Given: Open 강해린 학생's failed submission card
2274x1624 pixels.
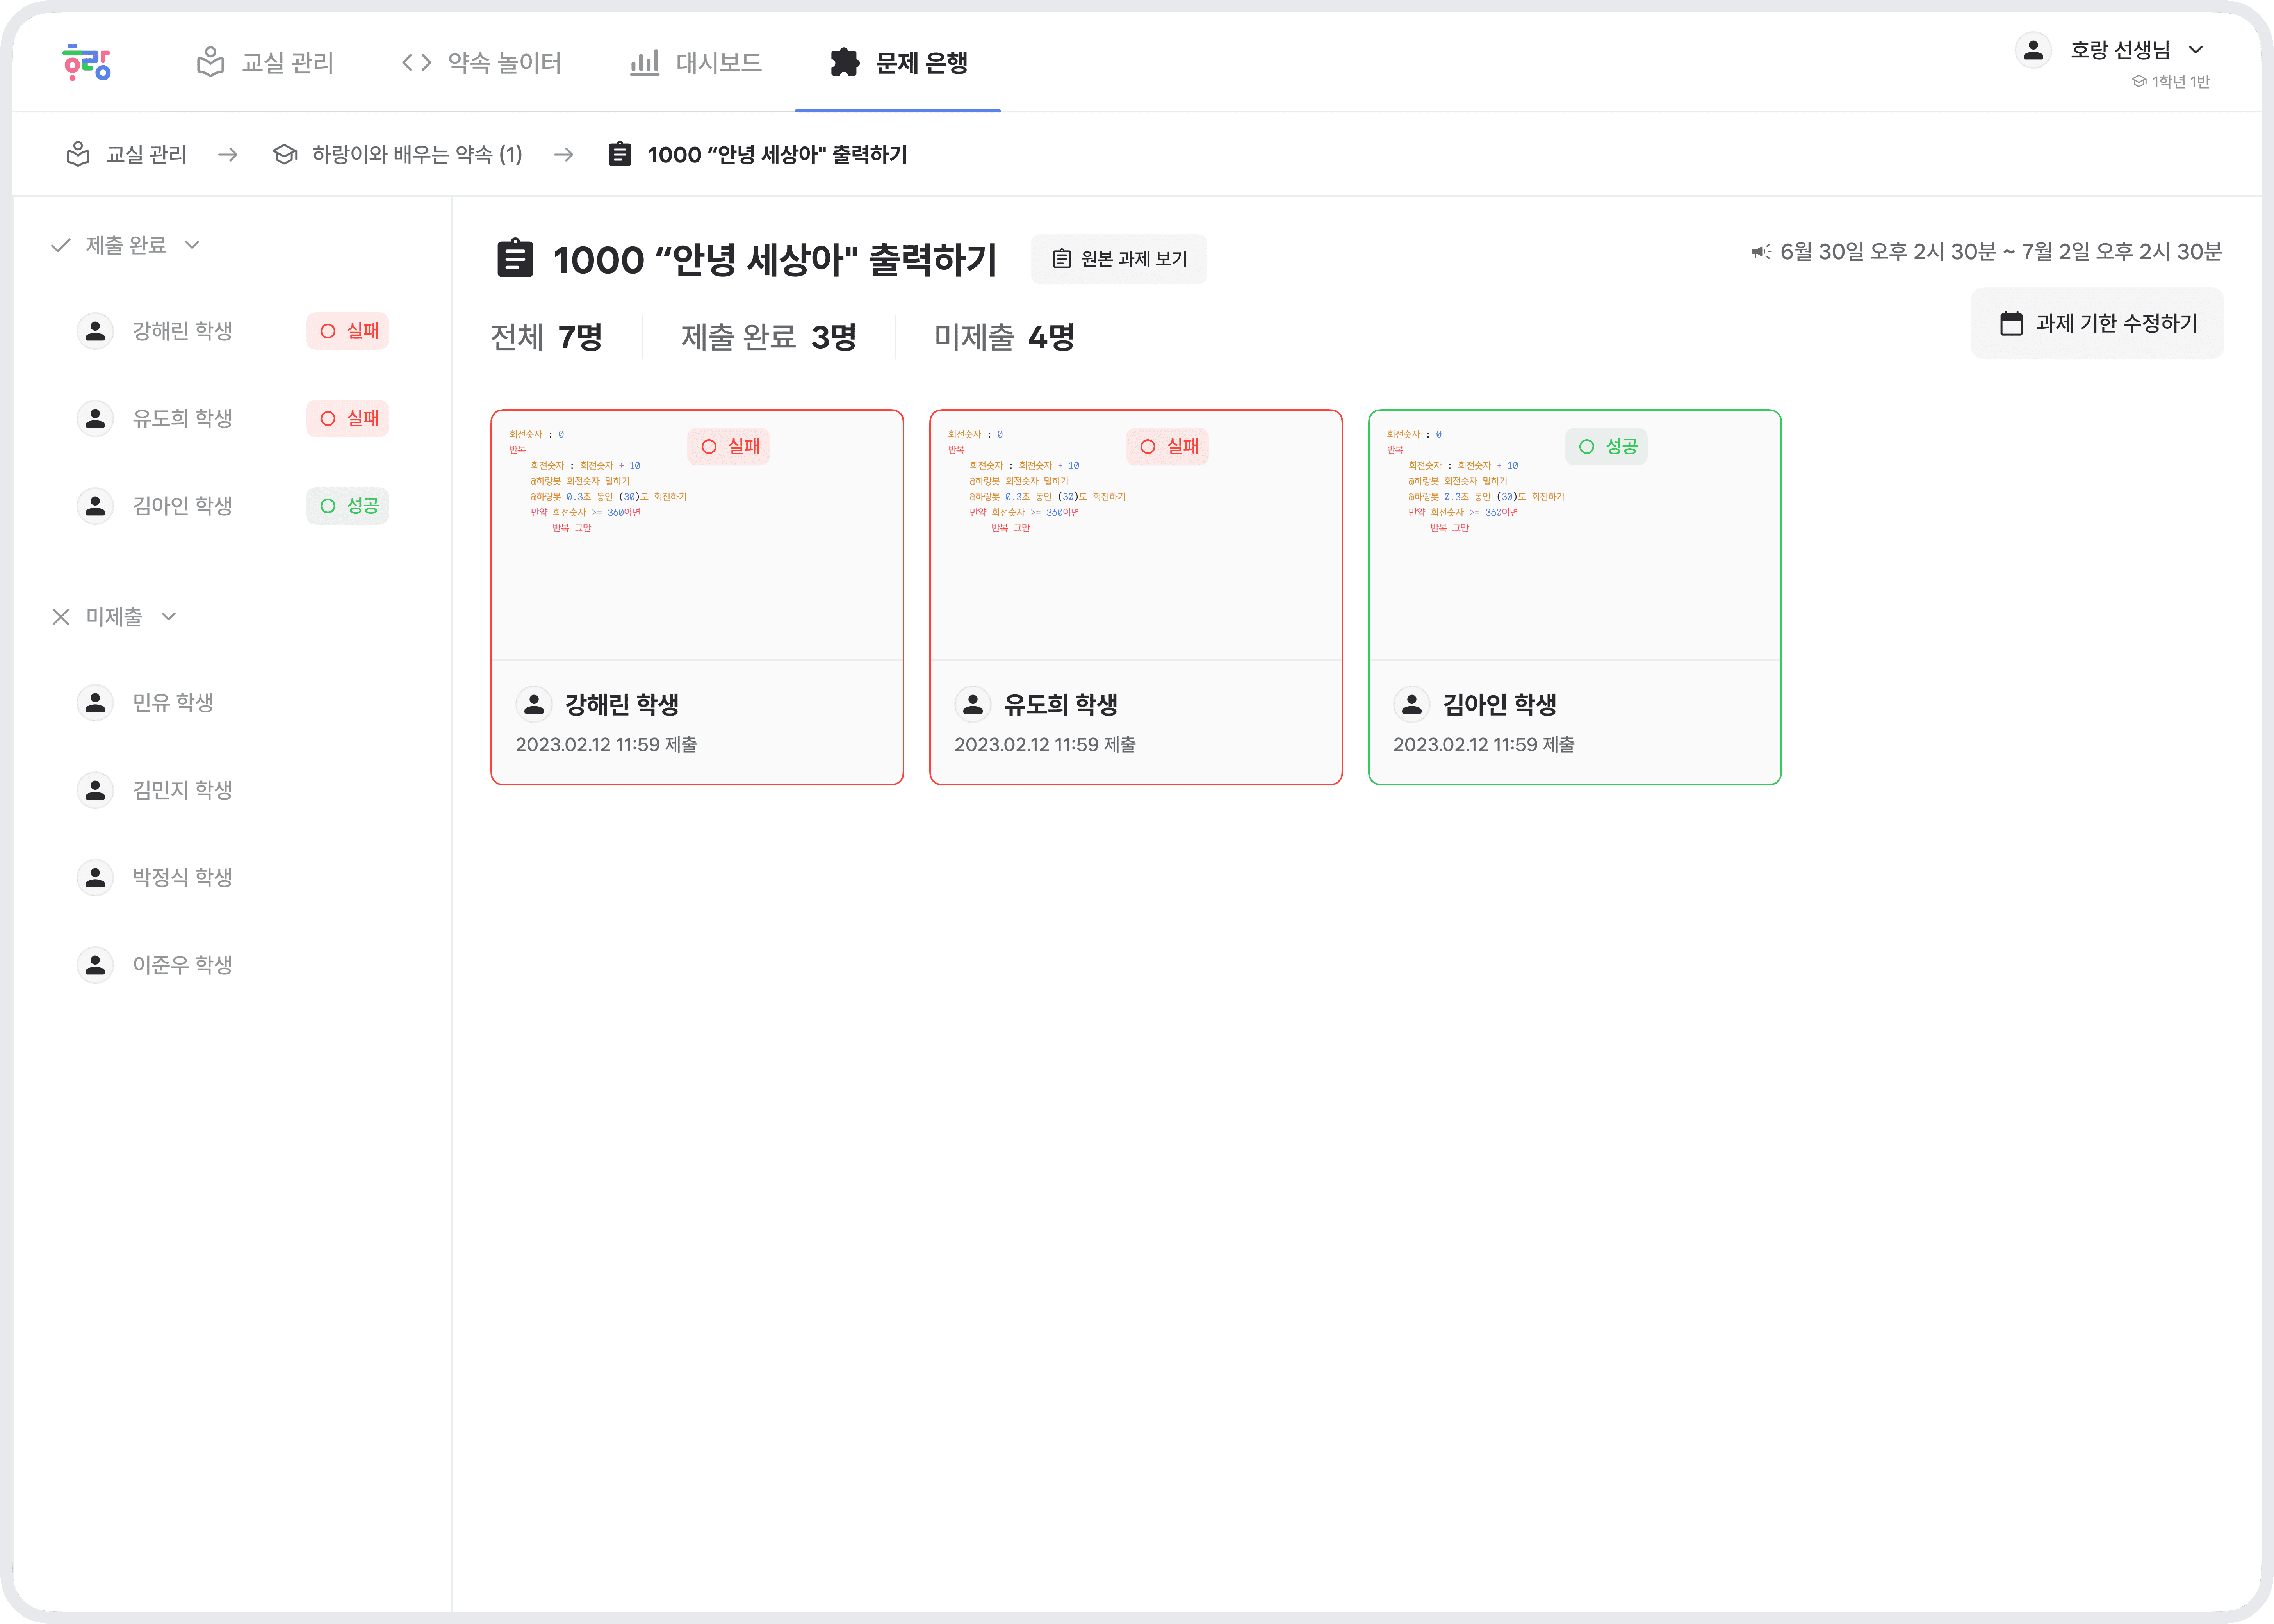Looking at the screenshot, I should click(697, 597).
